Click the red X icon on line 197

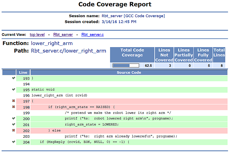tap(13, 101)
